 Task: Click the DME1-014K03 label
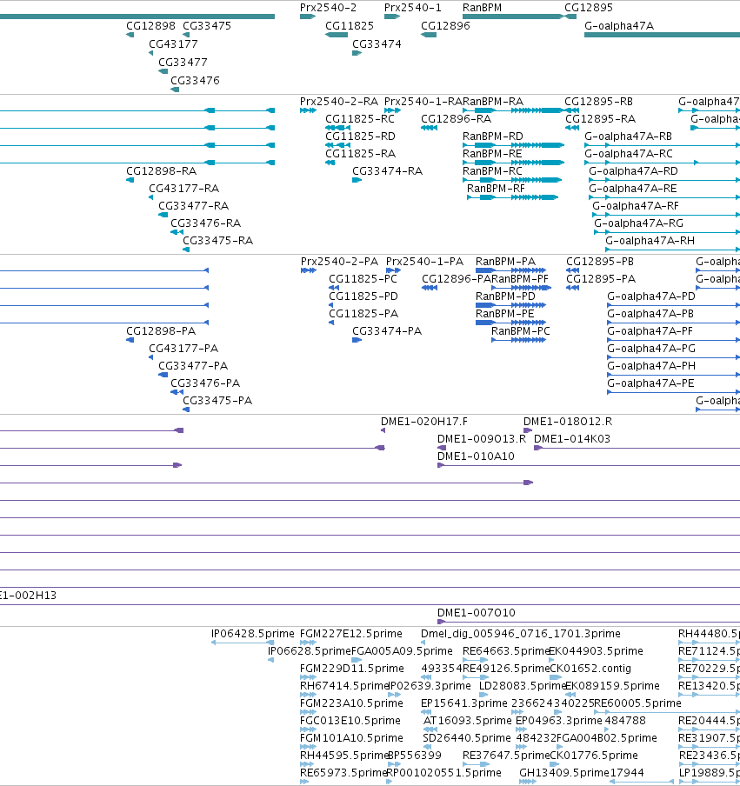572,438
